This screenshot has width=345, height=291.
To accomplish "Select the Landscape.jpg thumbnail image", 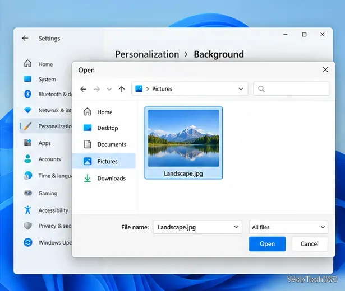I will (x=183, y=138).
